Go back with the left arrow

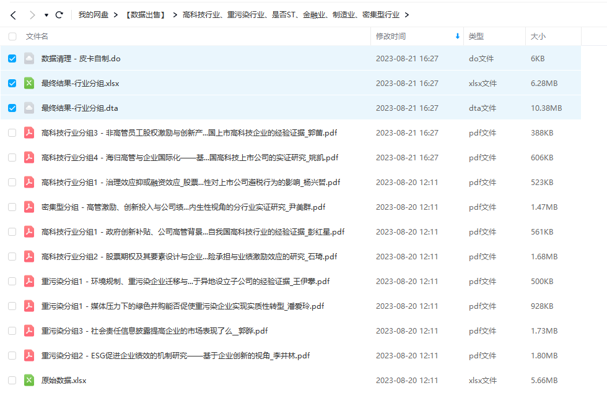13,15
